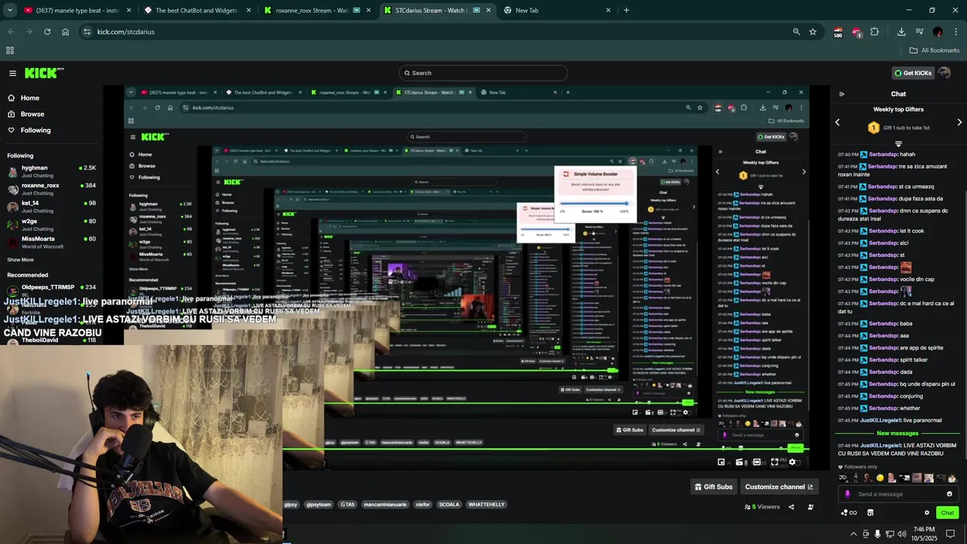This screenshot has width=967, height=544.
Task: Select the gipsyteam stream tag
Action: click(319, 505)
